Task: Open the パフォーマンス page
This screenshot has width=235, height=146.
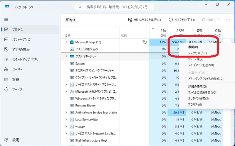Action: (30, 40)
